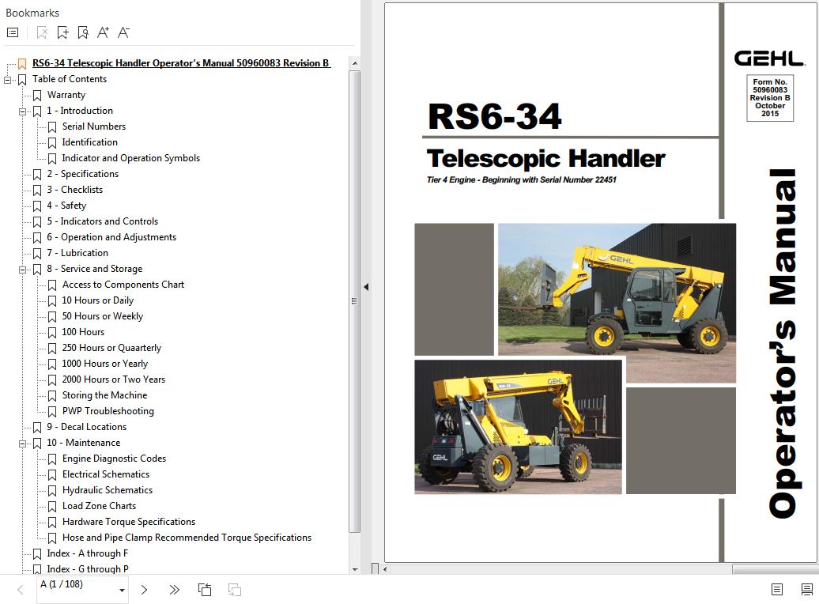Click bookmarks panel scroll down arrow
This screenshot has width=819, height=604.
355,569
